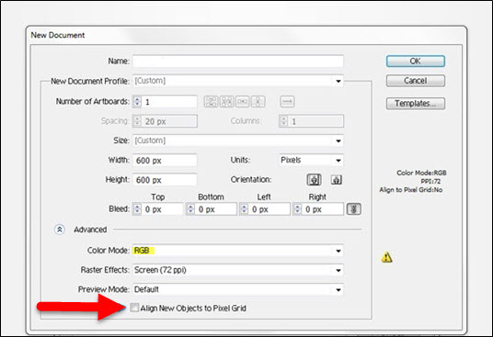Click the 'Color Mode:RGB' summary text
Screen dimensions: 493x337
pos(421,173)
